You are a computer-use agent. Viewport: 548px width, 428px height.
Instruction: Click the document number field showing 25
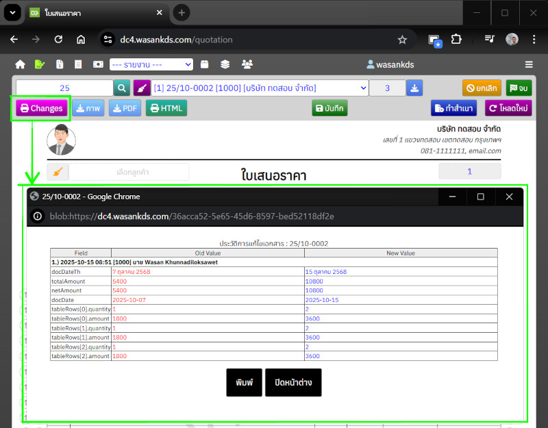pos(64,88)
